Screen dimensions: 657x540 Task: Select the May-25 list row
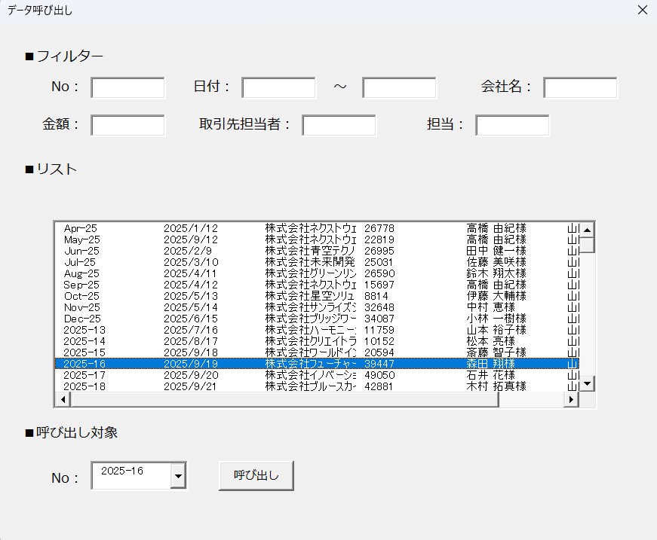(317, 239)
